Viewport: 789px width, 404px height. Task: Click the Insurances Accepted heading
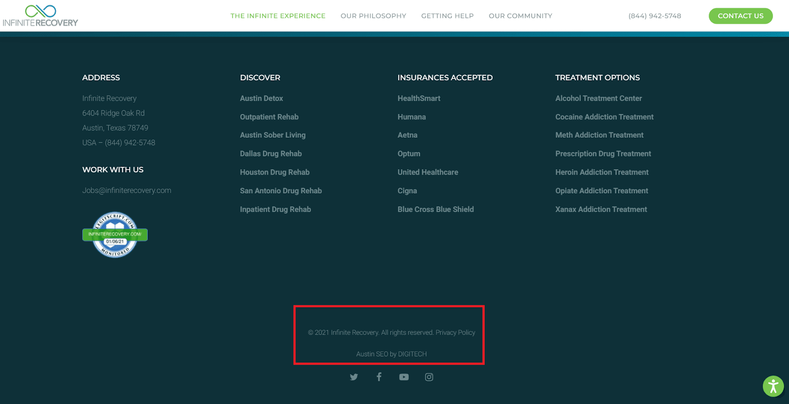pos(445,77)
